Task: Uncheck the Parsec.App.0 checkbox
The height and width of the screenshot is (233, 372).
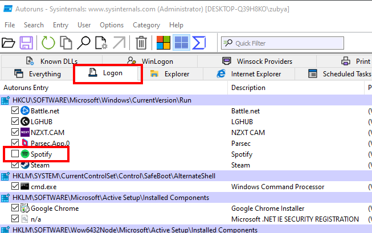Action: tap(15, 142)
